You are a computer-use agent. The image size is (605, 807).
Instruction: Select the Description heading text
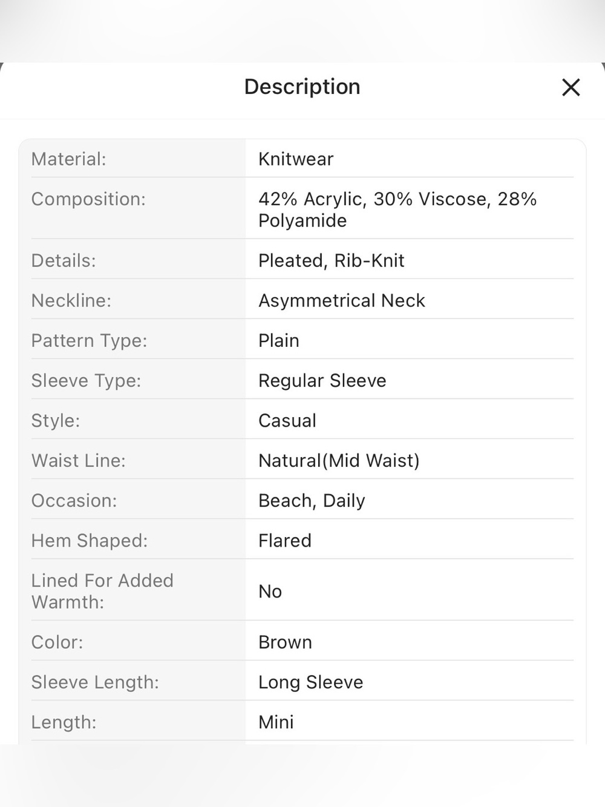tap(302, 87)
